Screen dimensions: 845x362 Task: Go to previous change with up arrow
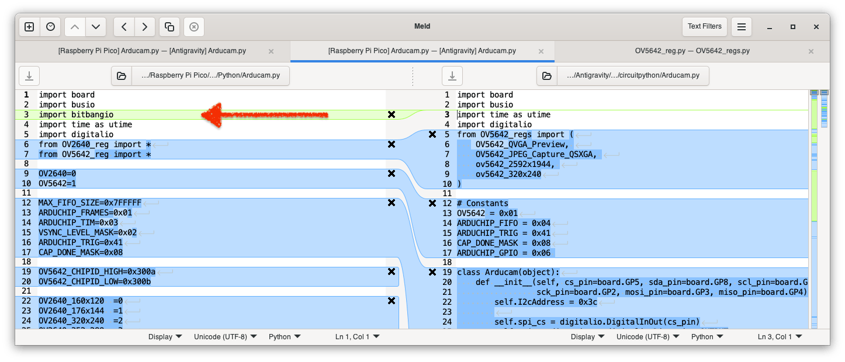(75, 27)
